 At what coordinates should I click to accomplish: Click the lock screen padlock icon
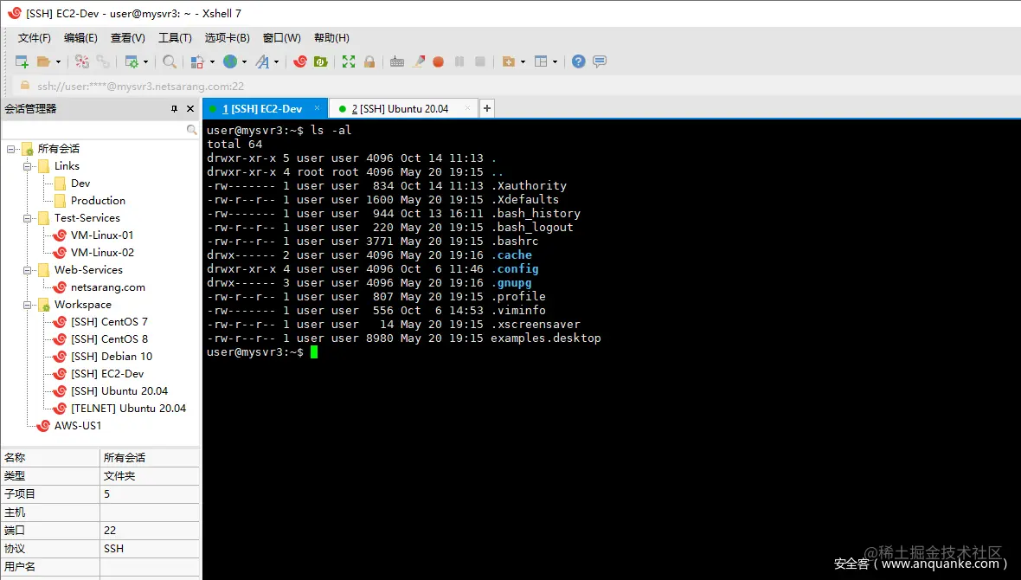[369, 62]
